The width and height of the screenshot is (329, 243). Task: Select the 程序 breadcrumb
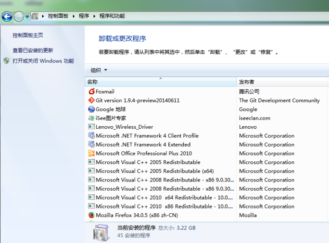tap(84, 16)
